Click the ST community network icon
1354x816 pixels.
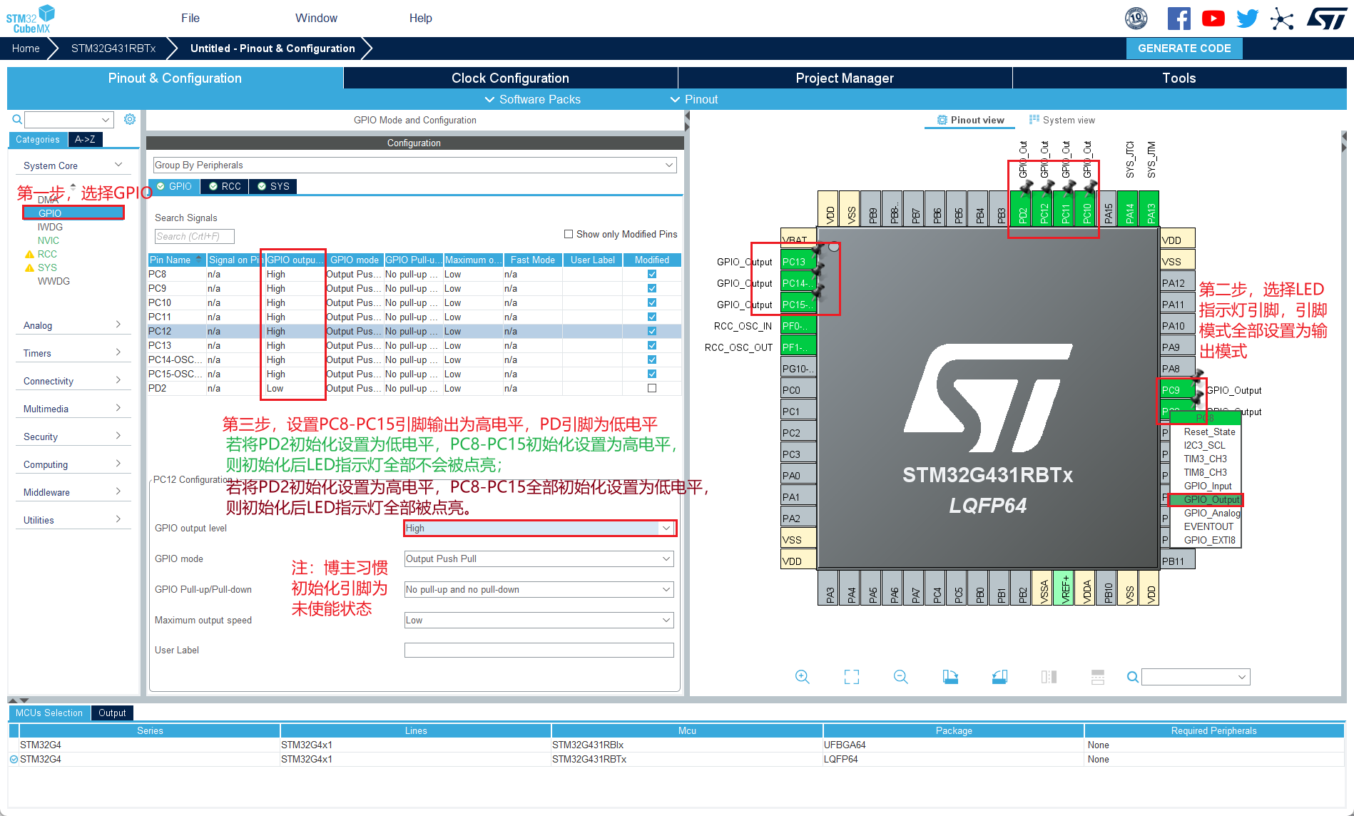coord(1282,19)
